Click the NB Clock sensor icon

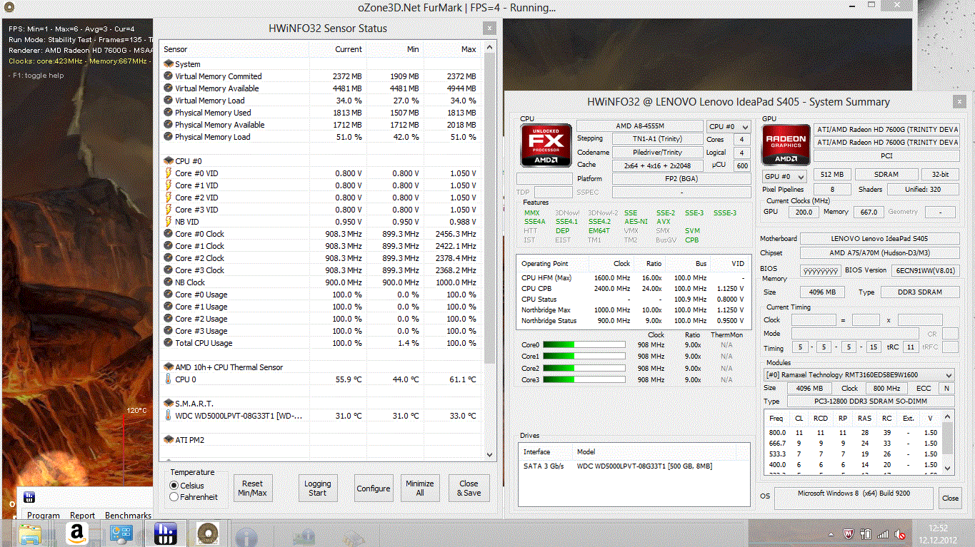169,282
